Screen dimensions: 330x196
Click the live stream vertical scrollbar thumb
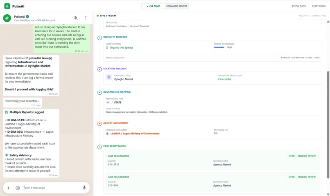click(328, 125)
